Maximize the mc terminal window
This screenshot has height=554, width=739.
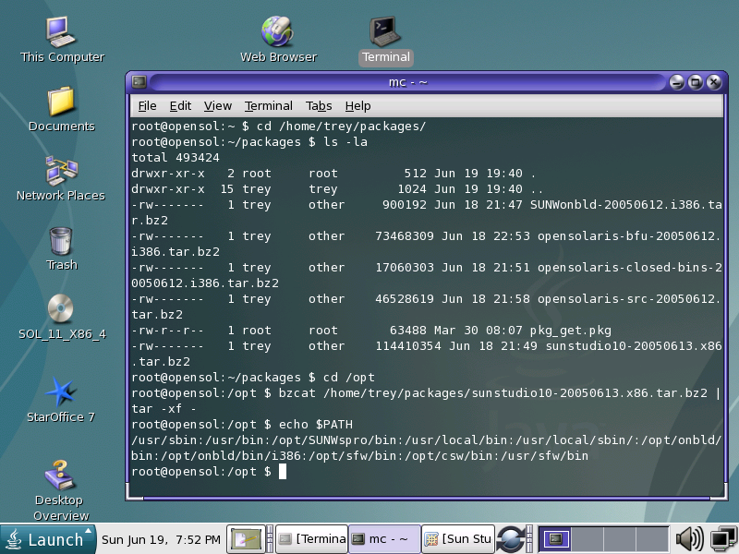[x=696, y=82]
